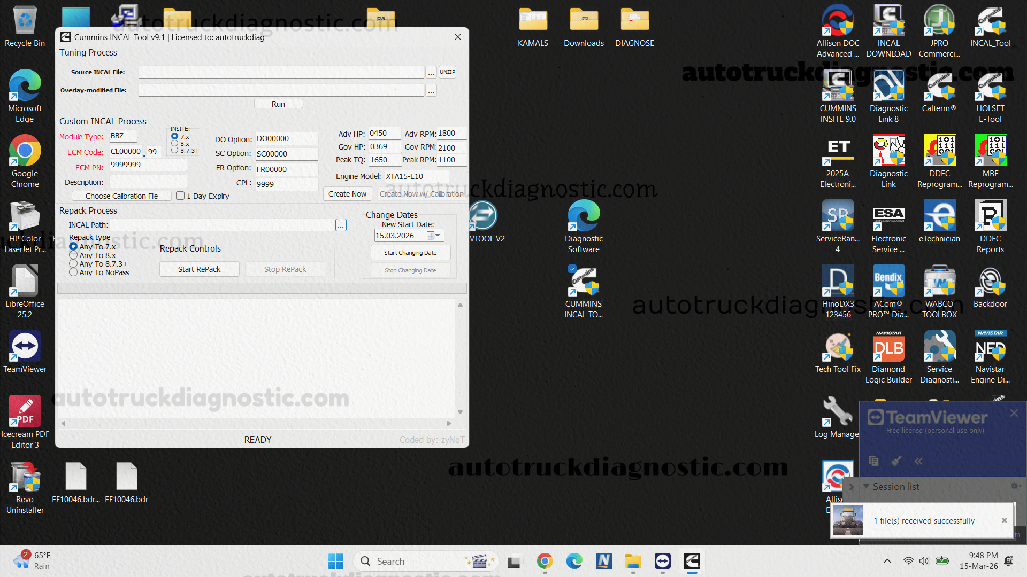Click Choose Calibration File

click(x=121, y=196)
